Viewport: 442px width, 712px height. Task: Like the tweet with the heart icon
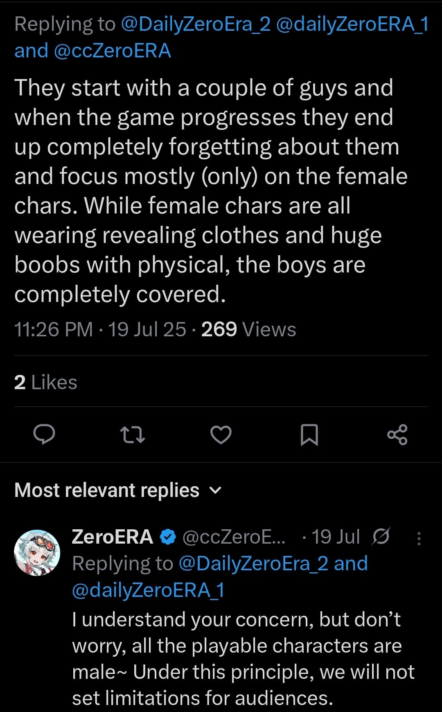tap(221, 435)
